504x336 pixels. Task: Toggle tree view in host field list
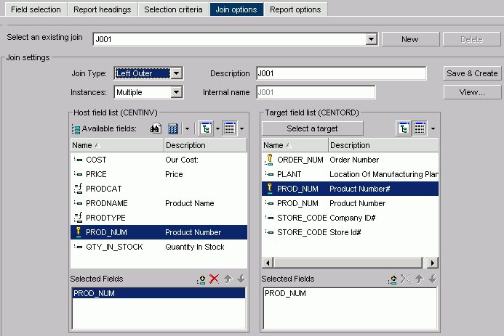[x=207, y=128]
